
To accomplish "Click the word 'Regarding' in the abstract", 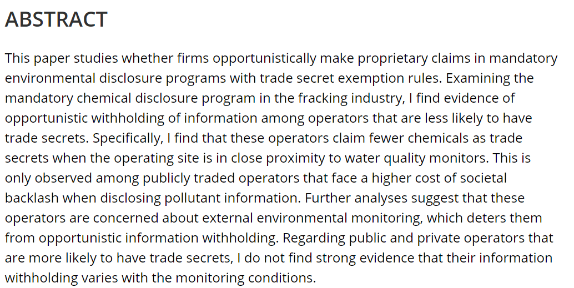I will [314, 238].
